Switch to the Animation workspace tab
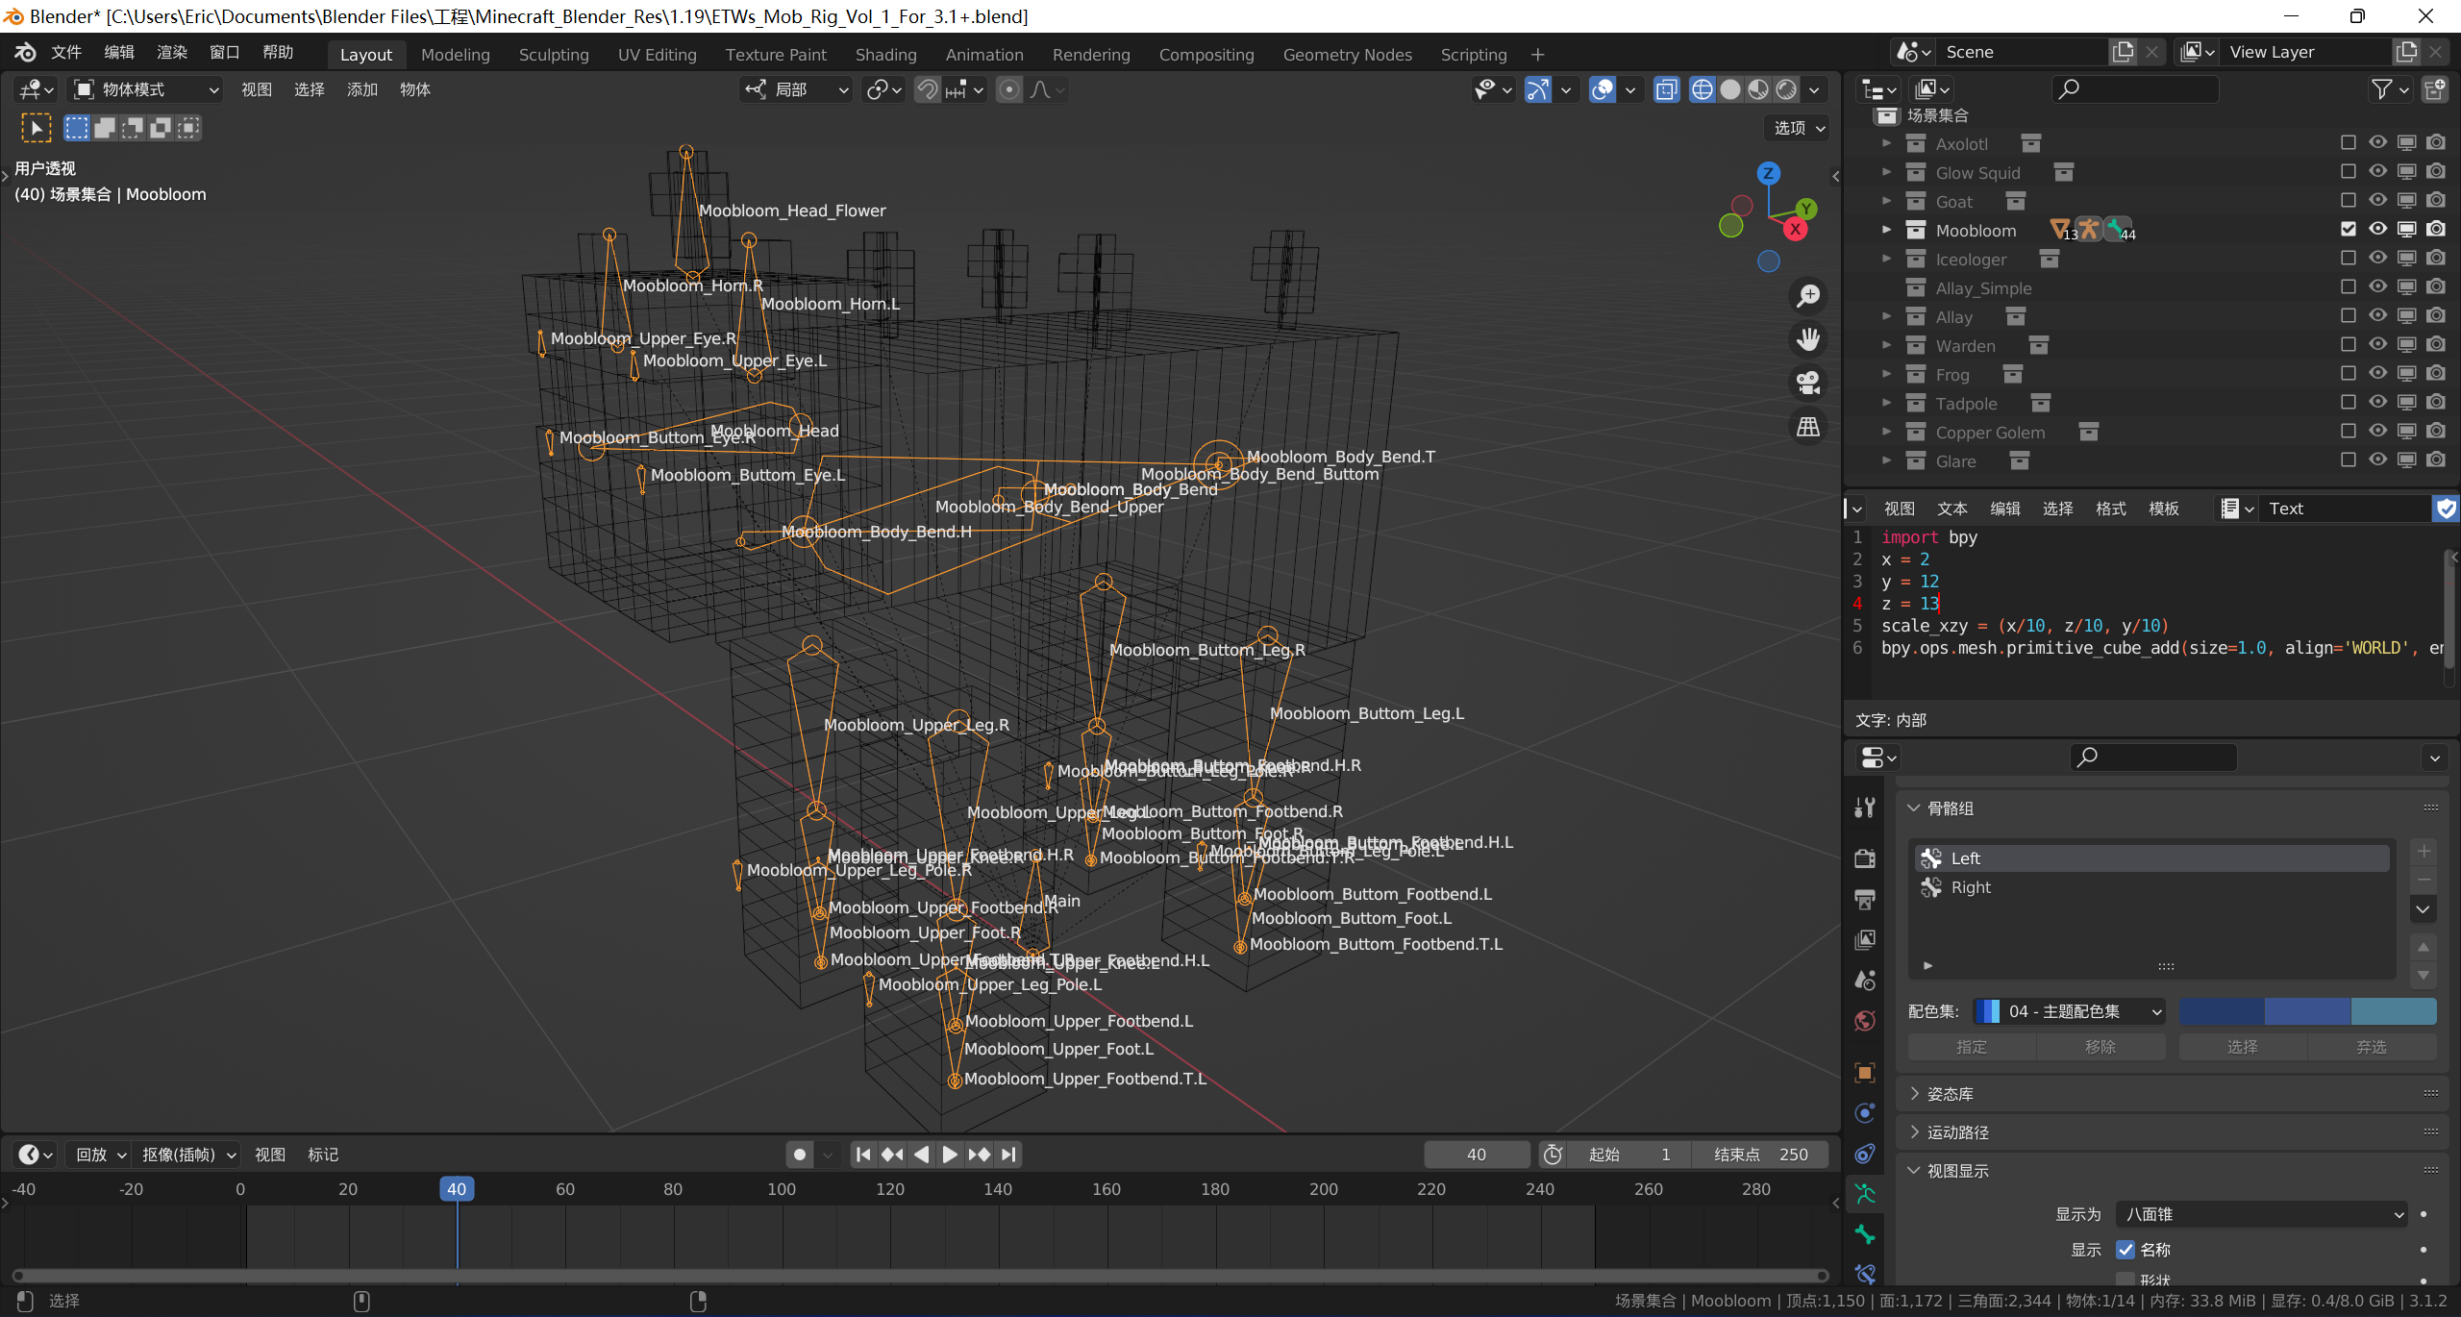This screenshot has height=1317, width=2461. point(983,55)
